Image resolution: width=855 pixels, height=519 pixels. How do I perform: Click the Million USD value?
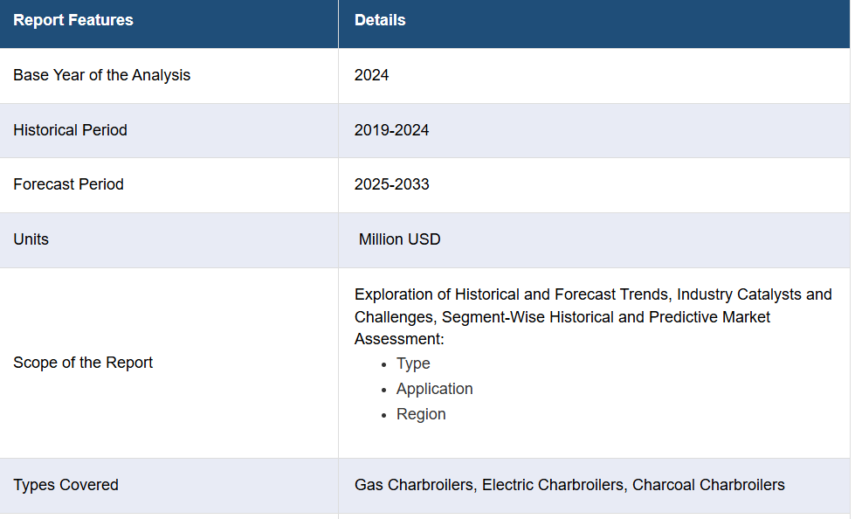coord(399,239)
